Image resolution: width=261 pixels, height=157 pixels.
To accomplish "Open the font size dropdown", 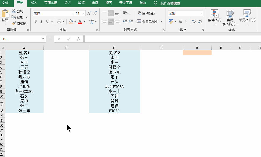I will point(84,13).
